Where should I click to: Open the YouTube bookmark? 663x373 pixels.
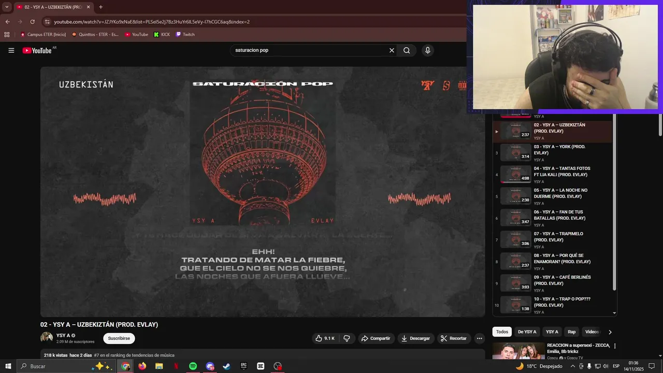pyautogui.click(x=136, y=35)
